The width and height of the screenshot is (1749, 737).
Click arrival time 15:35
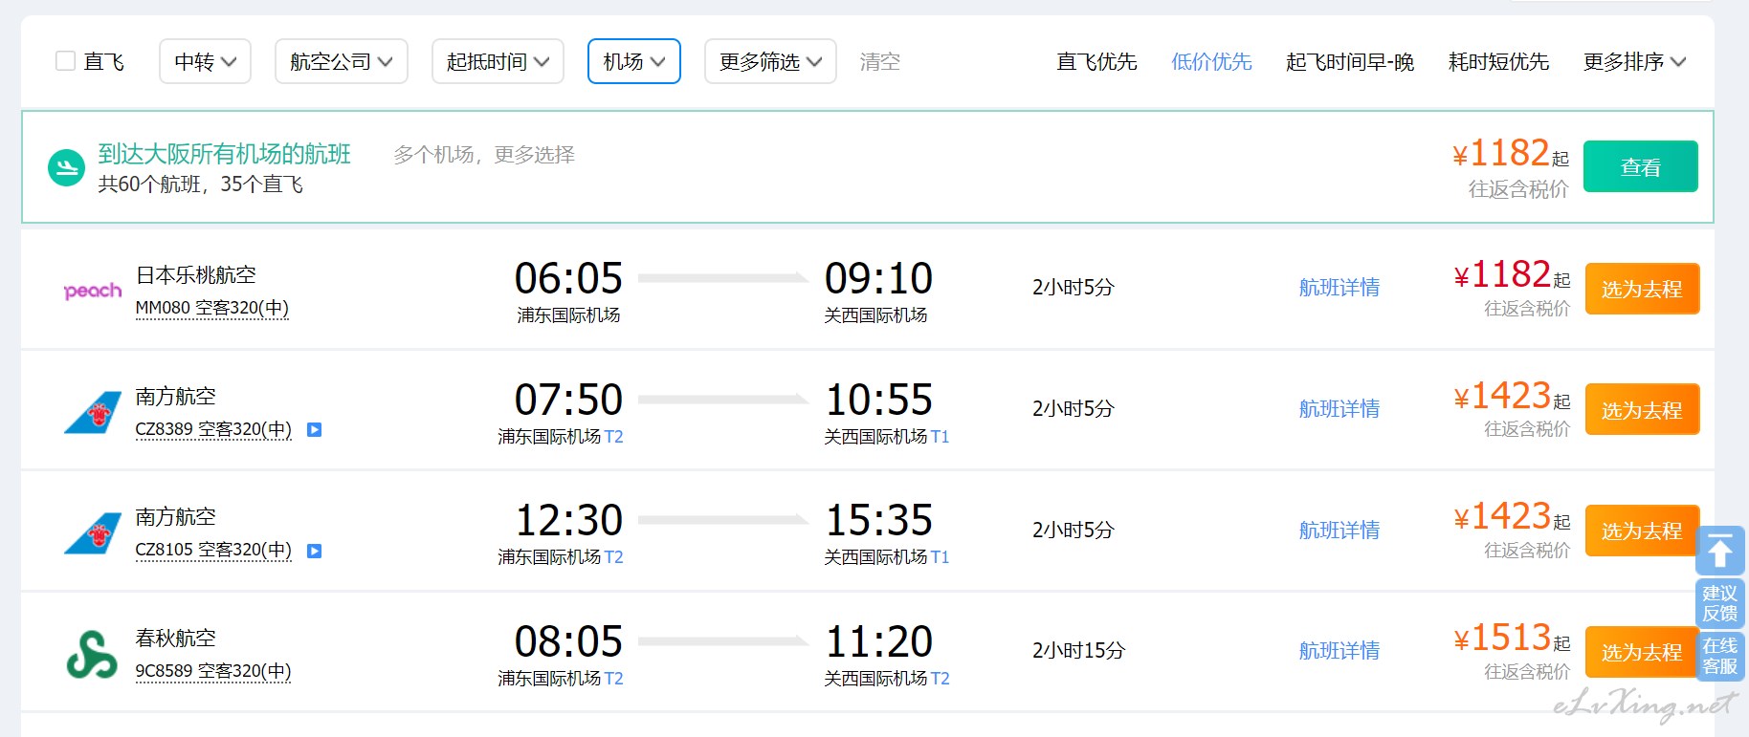pos(878,521)
